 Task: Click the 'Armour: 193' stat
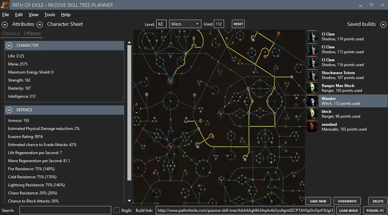pos(18,121)
